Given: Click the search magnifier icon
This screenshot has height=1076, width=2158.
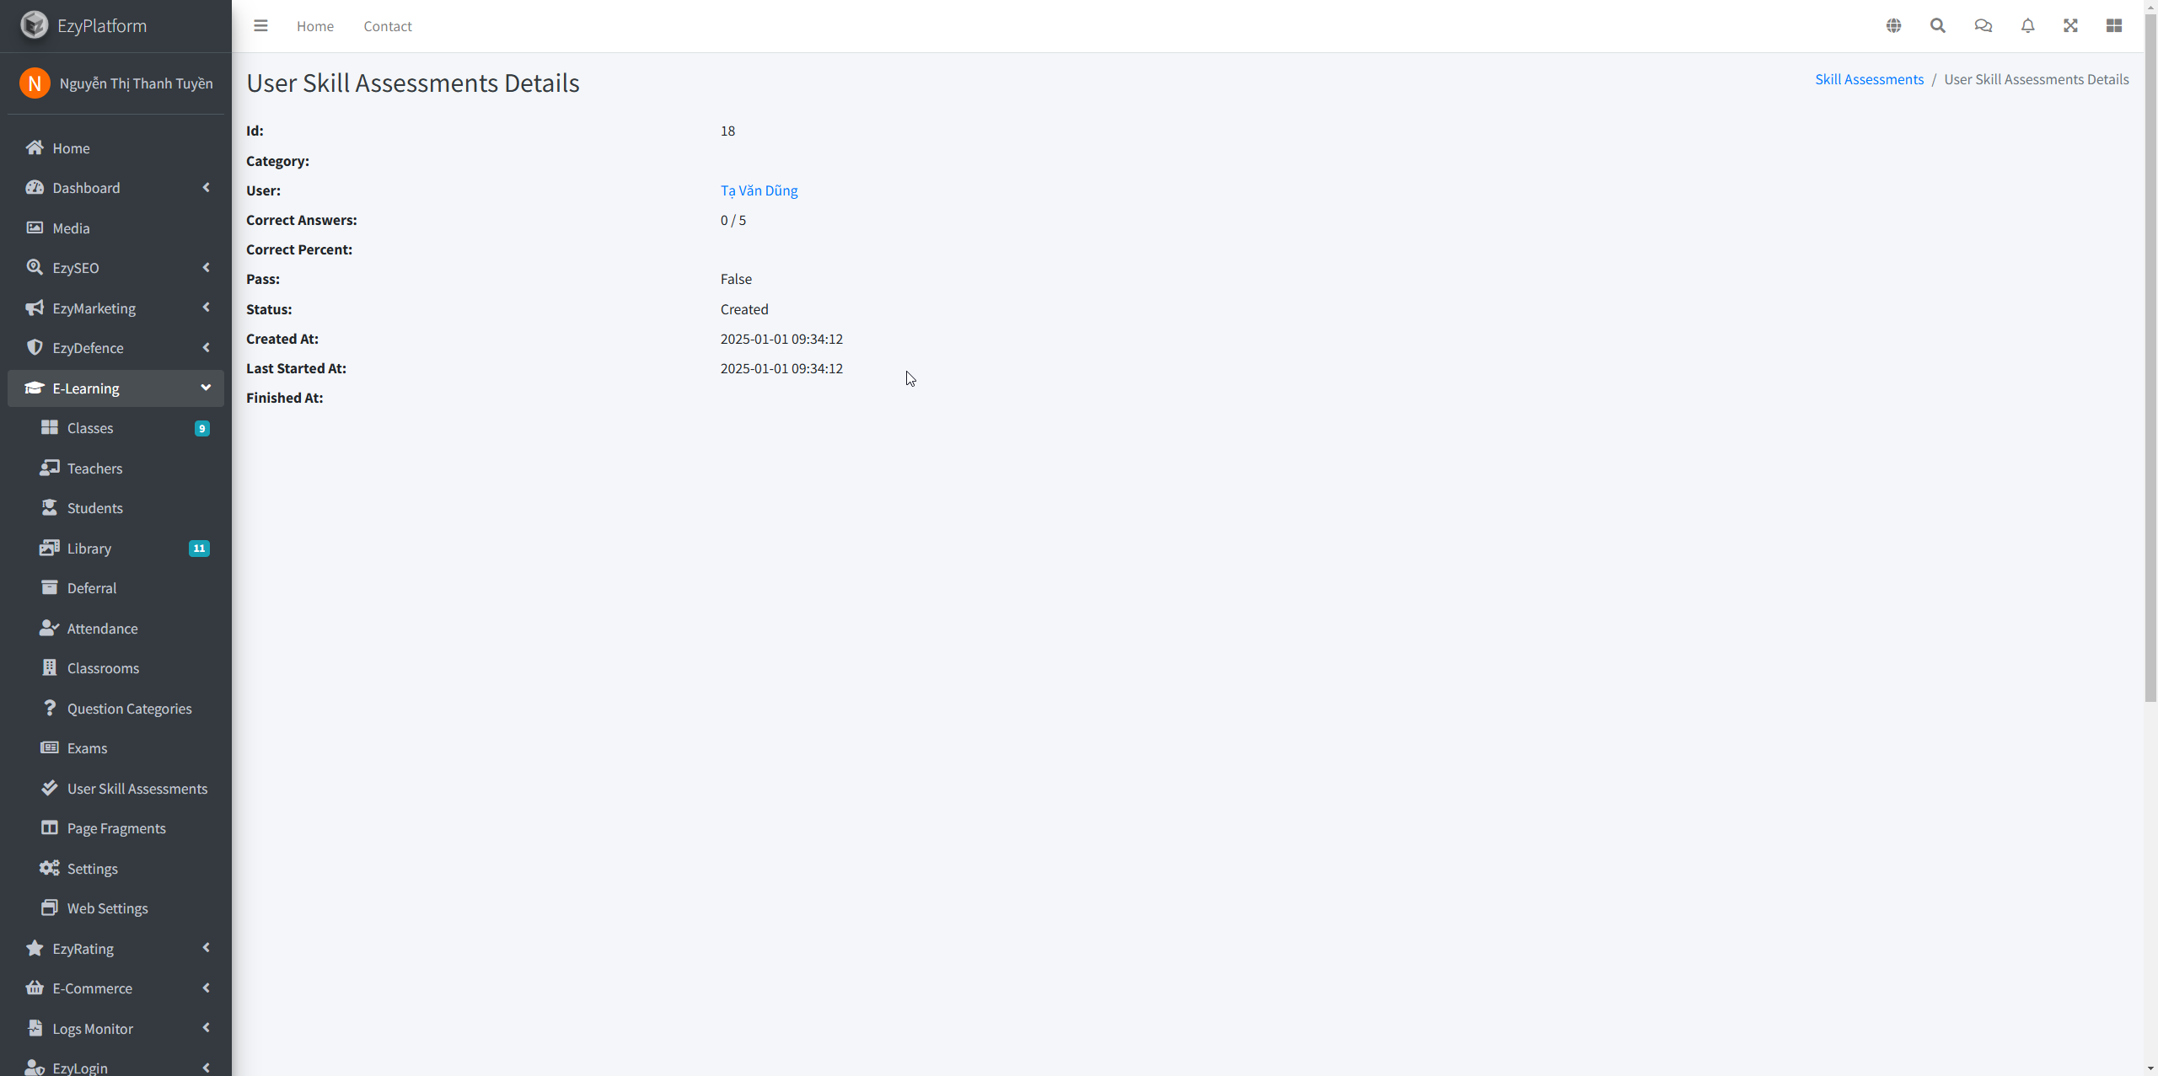Looking at the screenshot, I should click(1938, 26).
